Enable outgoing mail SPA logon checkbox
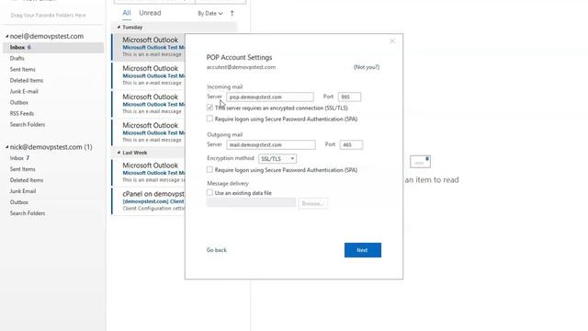 coord(210,169)
